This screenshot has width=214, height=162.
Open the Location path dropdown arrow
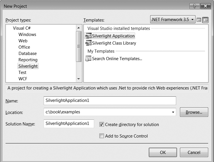[x=173, y=112]
